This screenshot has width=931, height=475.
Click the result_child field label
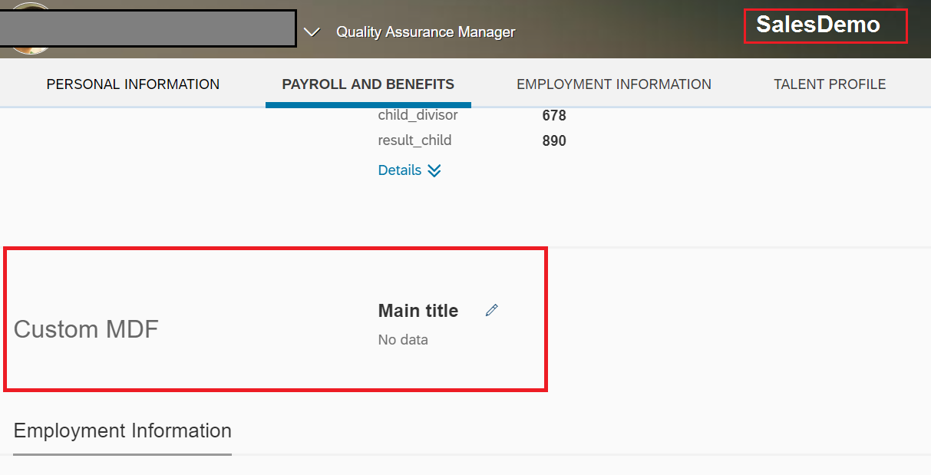point(415,140)
